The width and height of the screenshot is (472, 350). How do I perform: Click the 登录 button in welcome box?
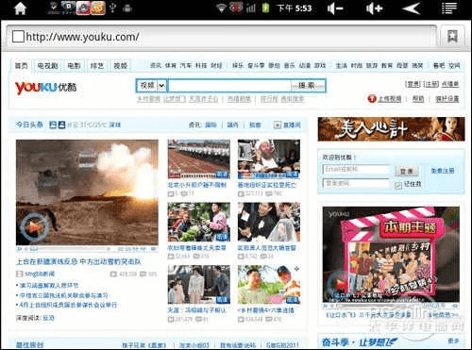click(x=407, y=171)
